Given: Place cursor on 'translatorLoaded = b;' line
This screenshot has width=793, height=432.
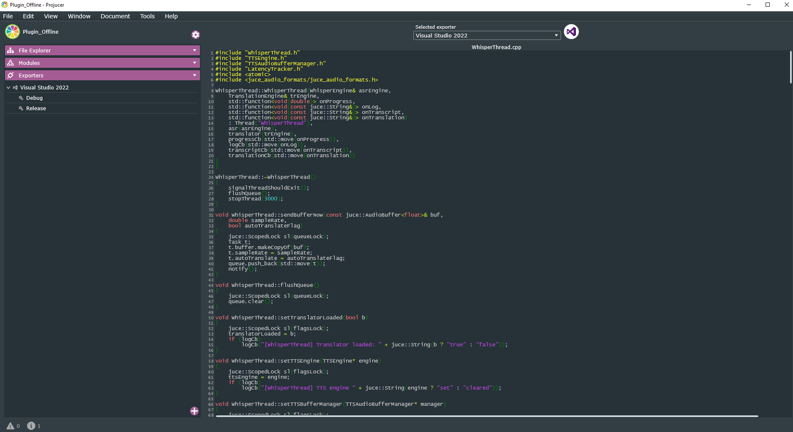Looking at the screenshot, I should pyautogui.click(x=262, y=334).
